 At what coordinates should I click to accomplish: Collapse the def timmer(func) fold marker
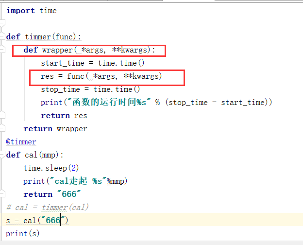pos(2,36)
